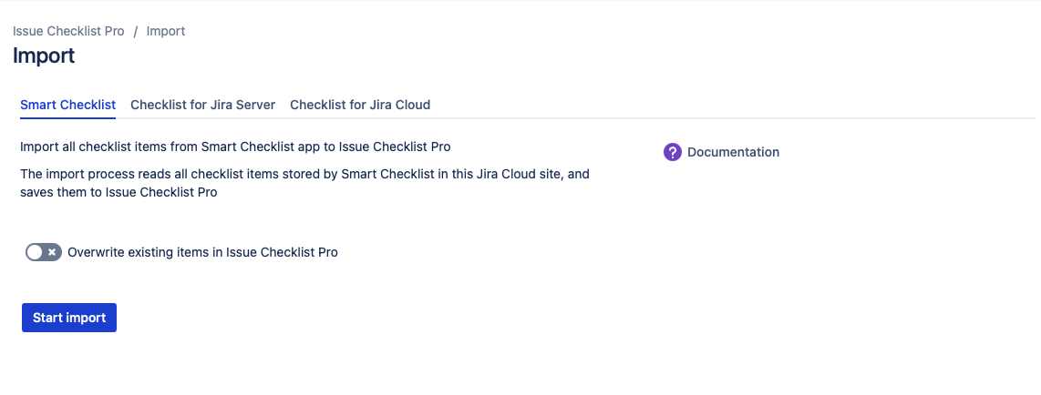Image resolution: width=1041 pixels, height=395 pixels.
Task: Click the X mark inside the overwrite toggle
Action: (53, 252)
